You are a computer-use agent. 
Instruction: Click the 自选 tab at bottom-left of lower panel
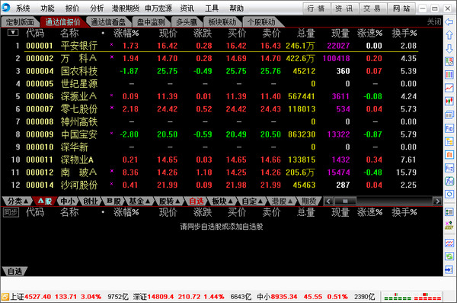14,271
